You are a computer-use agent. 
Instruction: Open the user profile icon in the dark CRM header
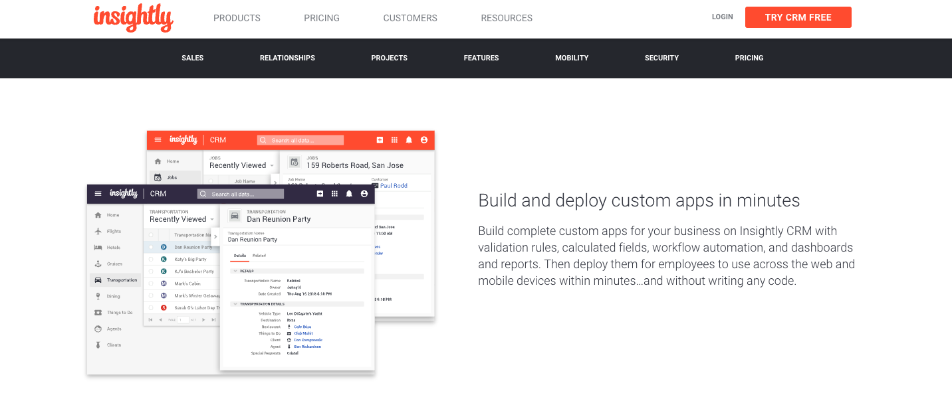[364, 194]
